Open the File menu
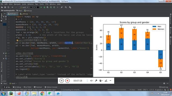The width and height of the screenshot is (172, 96). click(2, 4)
